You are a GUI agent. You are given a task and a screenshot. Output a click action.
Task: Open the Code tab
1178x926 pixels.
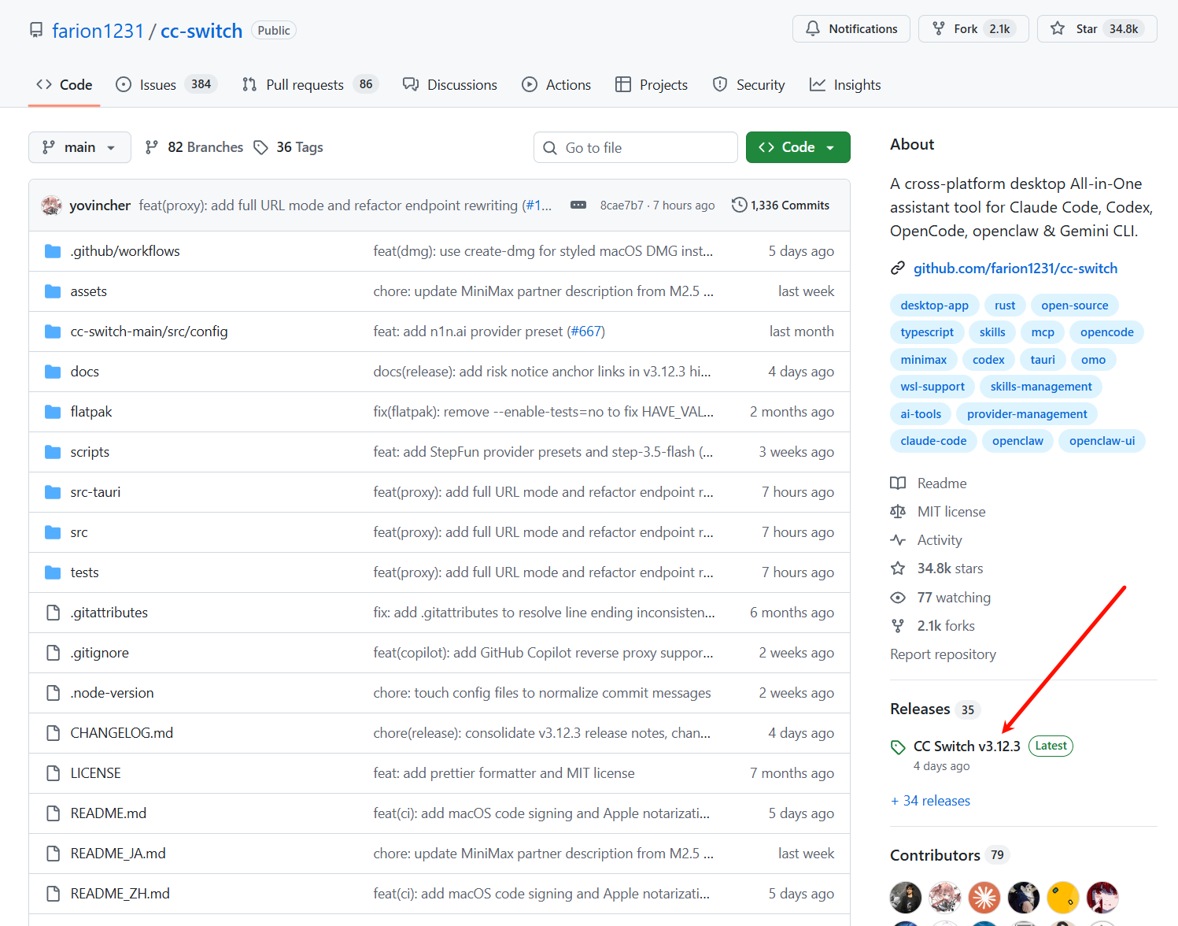pos(65,84)
